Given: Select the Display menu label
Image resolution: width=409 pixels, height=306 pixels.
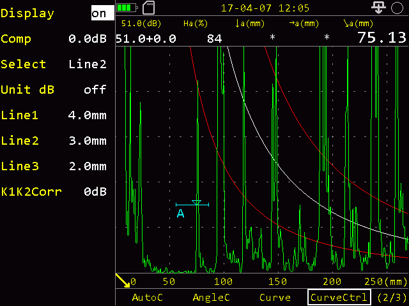Looking at the screenshot, I should [x=27, y=13].
